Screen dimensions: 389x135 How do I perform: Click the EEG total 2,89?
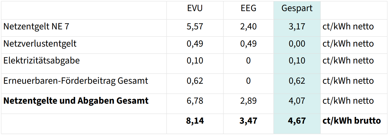point(248,101)
